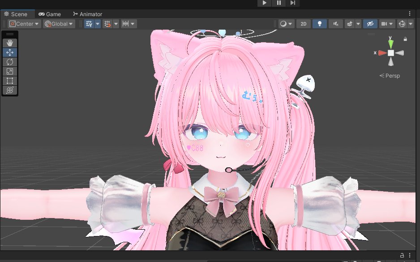Image resolution: width=420 pixels, height=262 pixels.
Task: Click the gray bottom cone on orientation gizmo
Action: (391, 62)
